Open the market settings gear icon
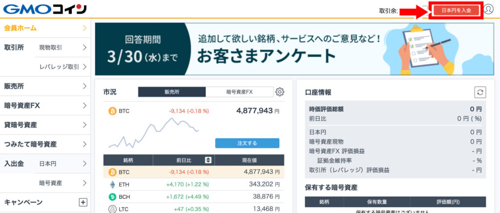Image resolution: width=500 pixels, height=213 pixels. 280,92
